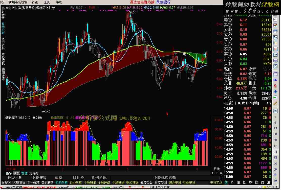This screenshot has width=281, height=190.
Task: Click the 评级日期 column header
Action: (x=15, y=178)
